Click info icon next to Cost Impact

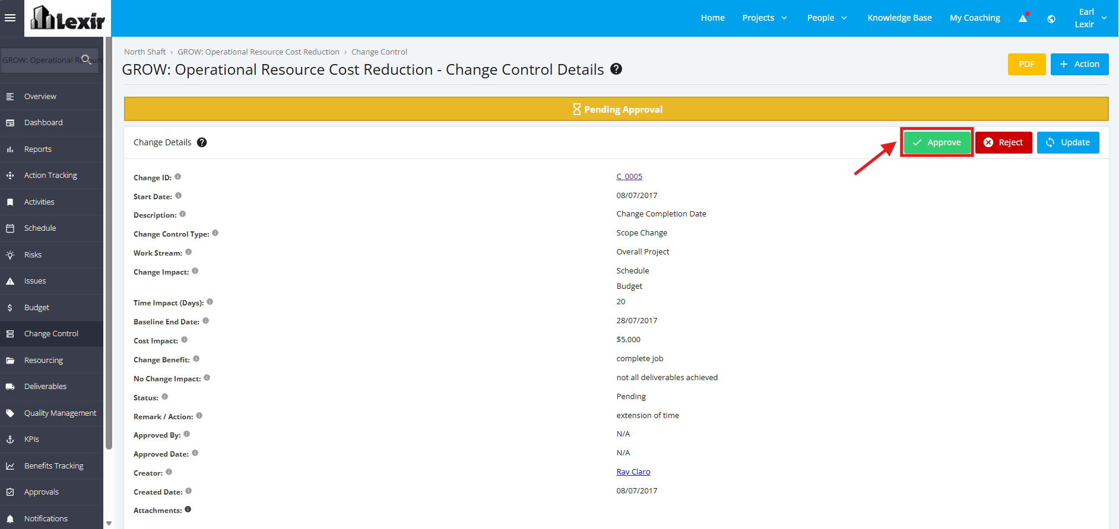tap(184, 340)
